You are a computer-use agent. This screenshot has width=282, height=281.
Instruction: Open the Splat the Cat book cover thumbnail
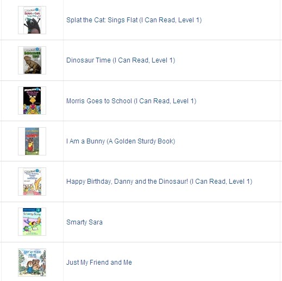[x=32, y=20]
